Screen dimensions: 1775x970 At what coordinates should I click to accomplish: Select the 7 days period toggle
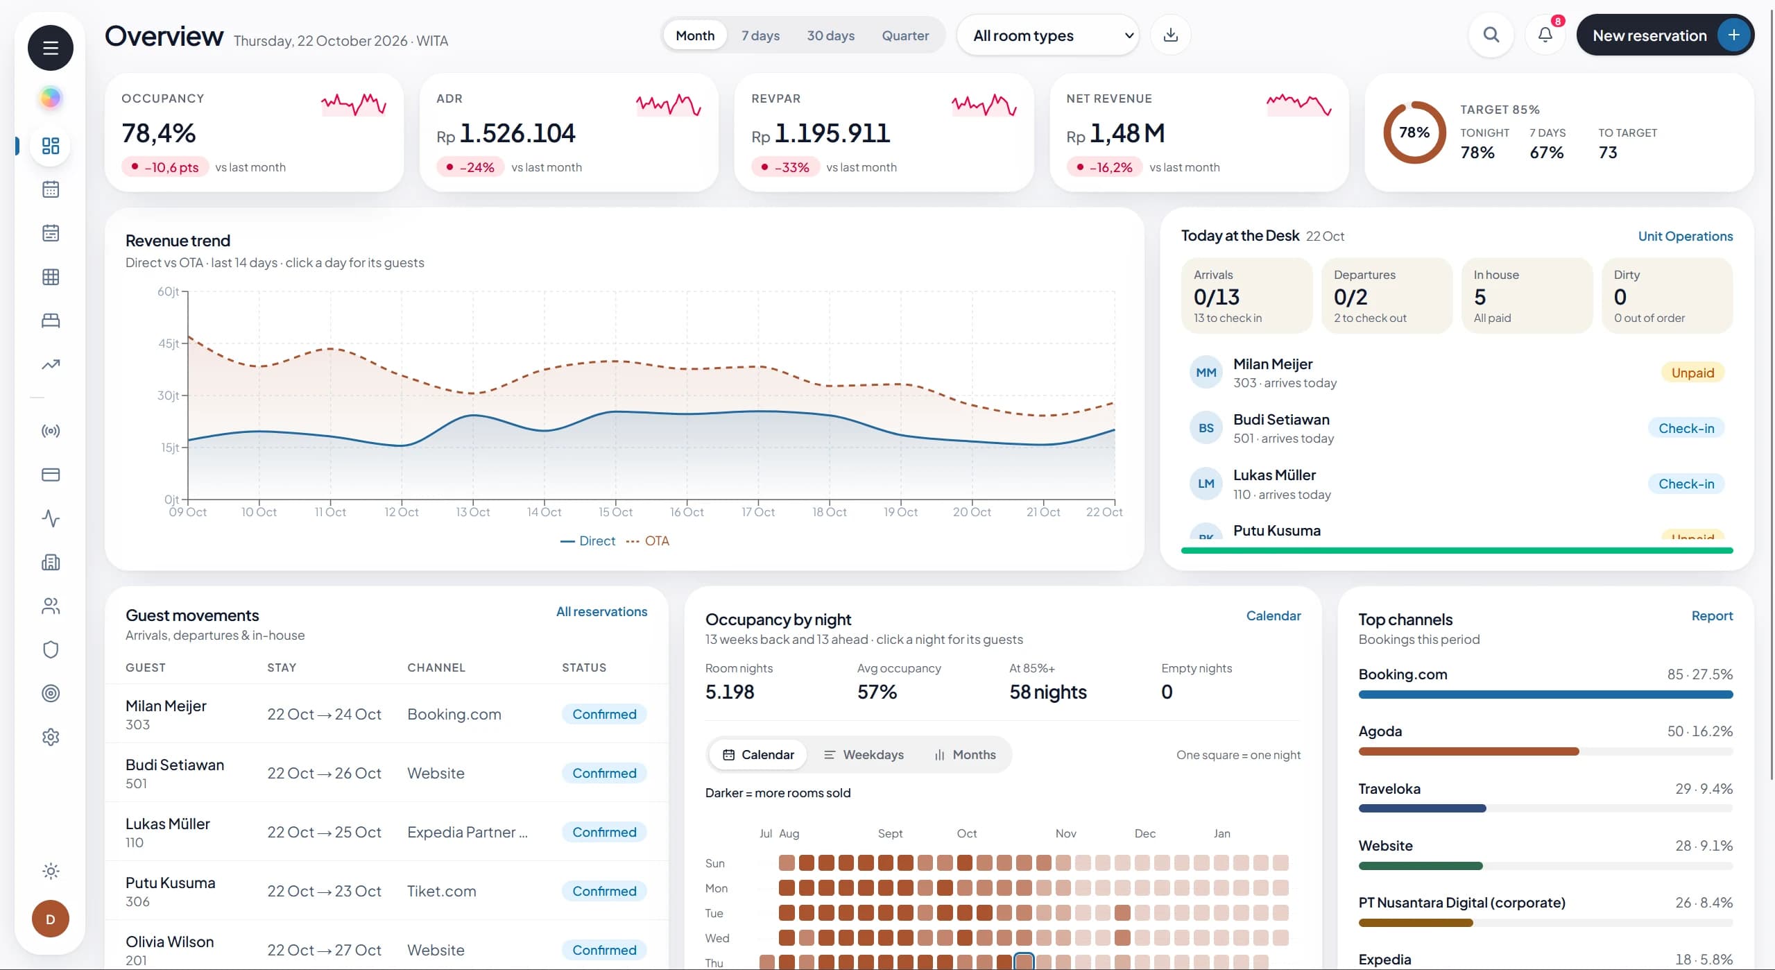point(760,35)
